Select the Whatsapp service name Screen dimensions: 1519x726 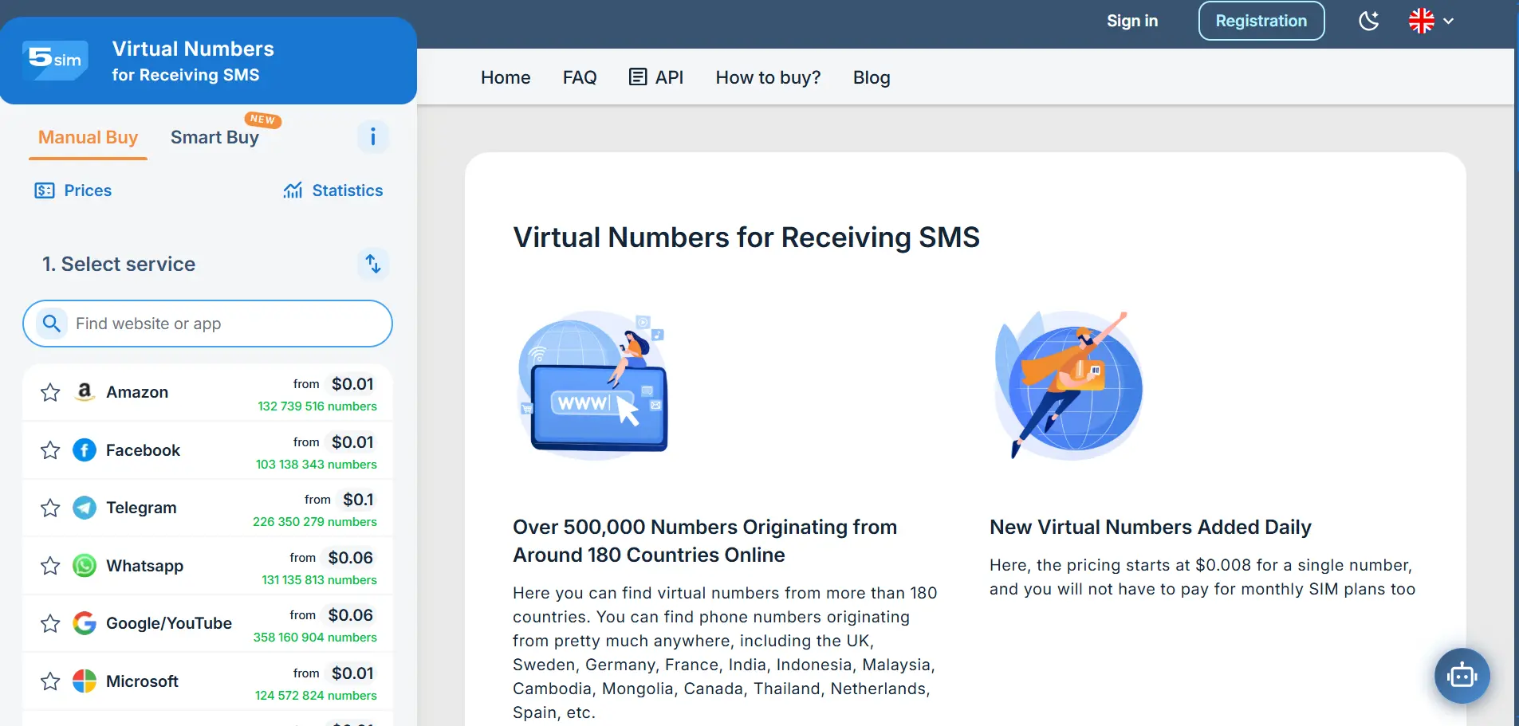click(x=145, y=566)
